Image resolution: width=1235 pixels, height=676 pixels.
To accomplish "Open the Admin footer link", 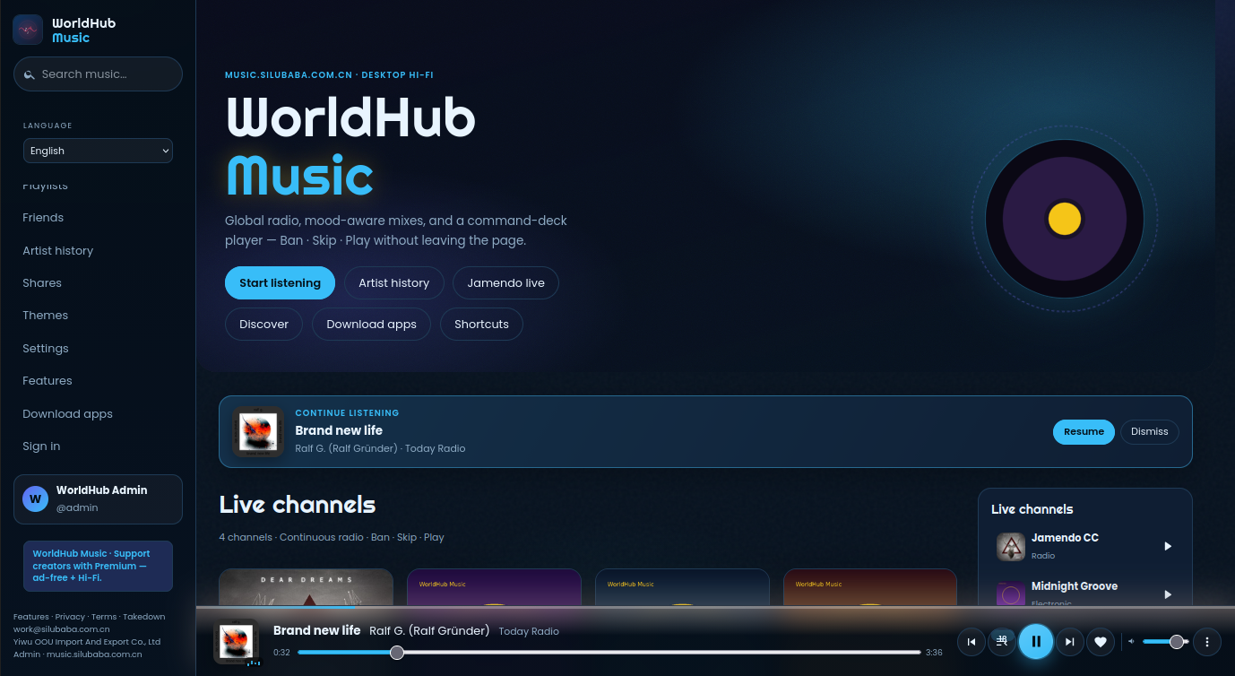I will (27, 654).
